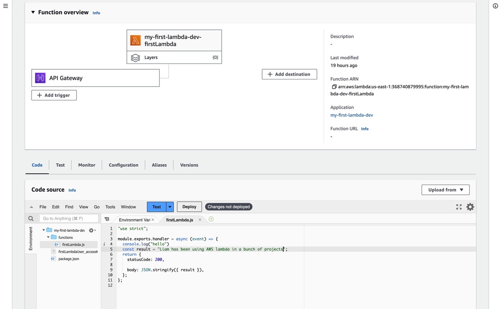502x309 pixels.
Task: Go to the Versions tab
Action: pyautogui.click(x=189, y=165)
